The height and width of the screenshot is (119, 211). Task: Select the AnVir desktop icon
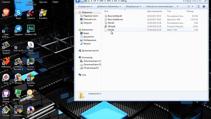click(6, 79)
